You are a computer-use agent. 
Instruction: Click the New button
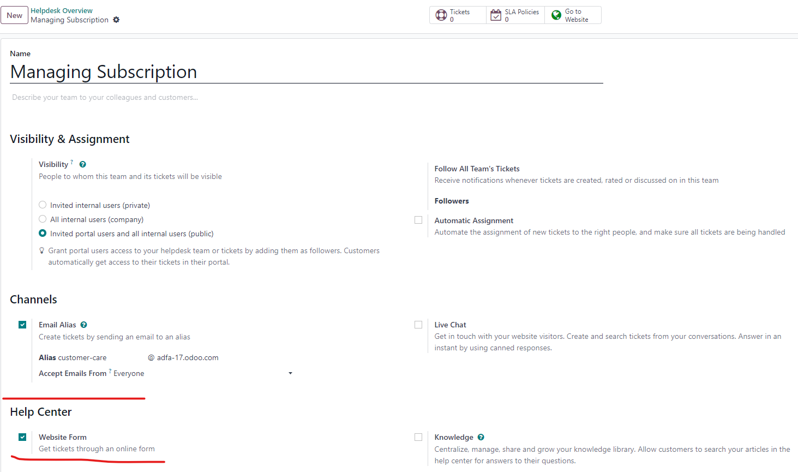tap(14, 15)
